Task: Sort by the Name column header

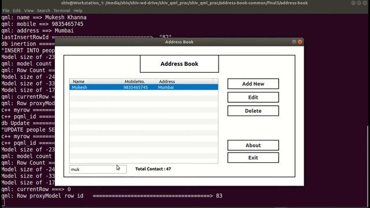Action: tap(95, 81)
